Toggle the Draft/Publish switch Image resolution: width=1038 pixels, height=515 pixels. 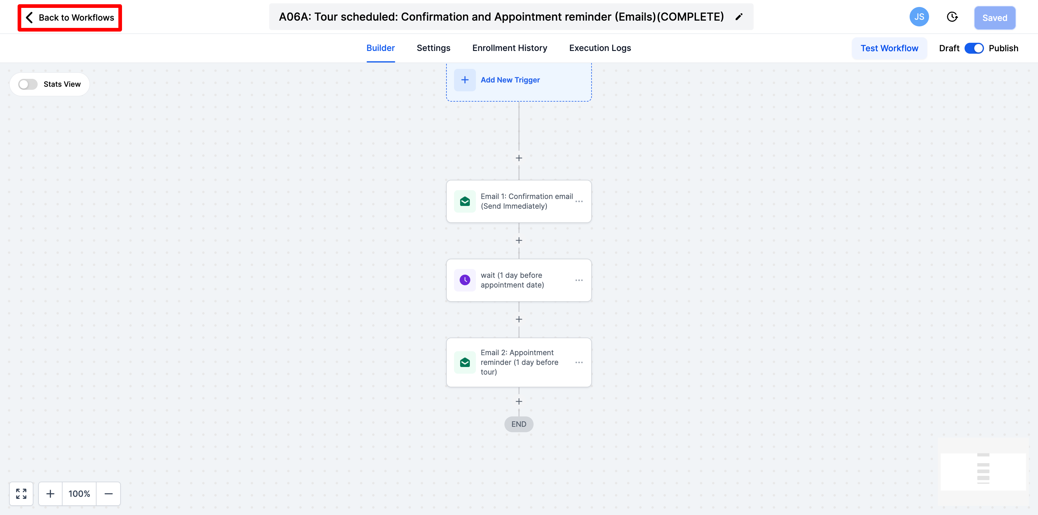974,48
